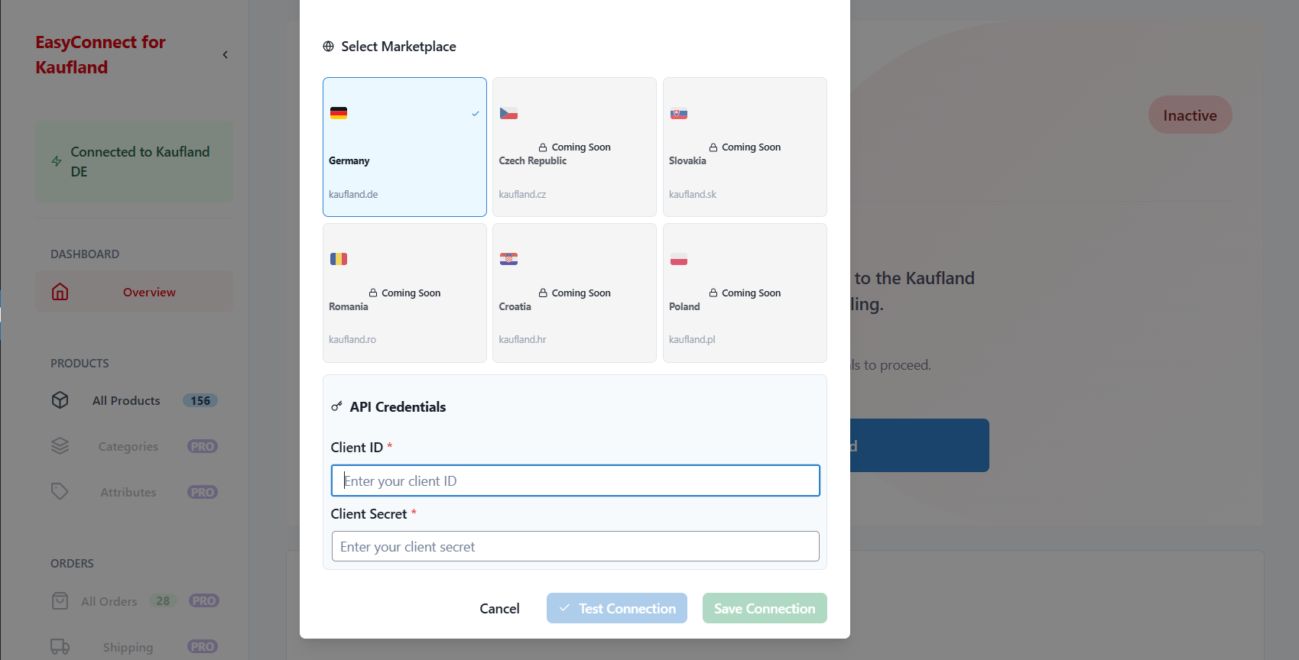Open All Orders in sidebar
Image resolution: width=1299 pixels, height=660 pixels.
pos(134,601)
